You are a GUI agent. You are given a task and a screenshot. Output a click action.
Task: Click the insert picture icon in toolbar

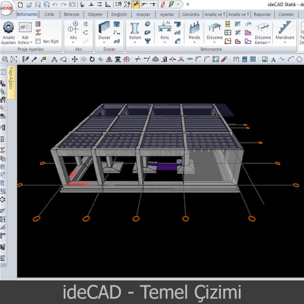pos(265,59)
